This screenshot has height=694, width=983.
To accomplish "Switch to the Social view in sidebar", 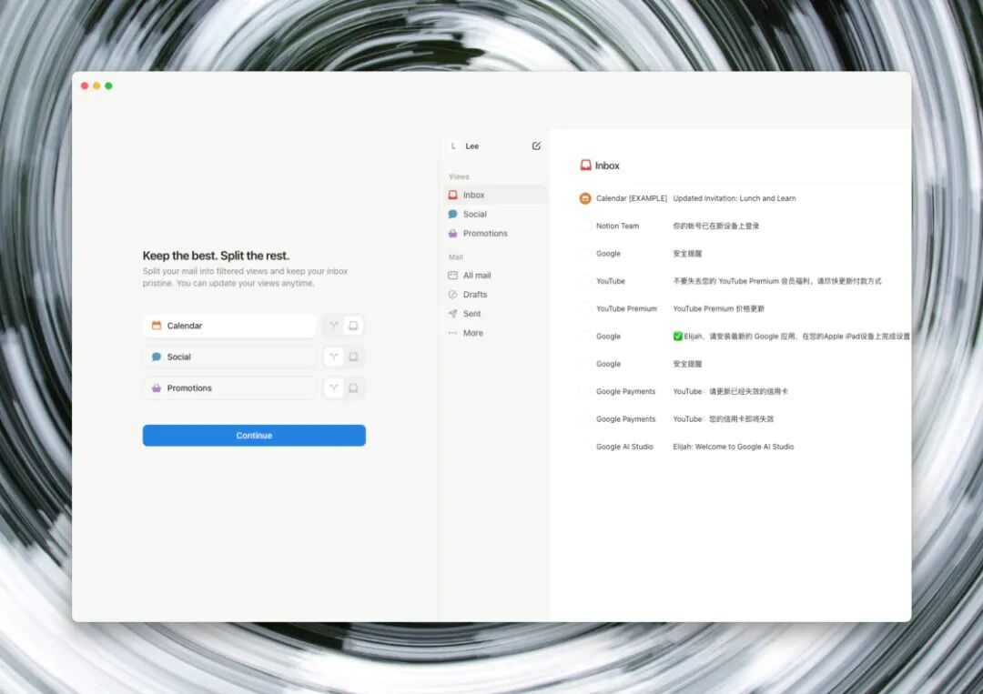I will click(495, 215).
